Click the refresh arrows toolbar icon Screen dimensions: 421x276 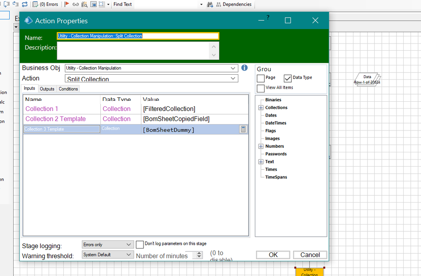click(24, 4)
